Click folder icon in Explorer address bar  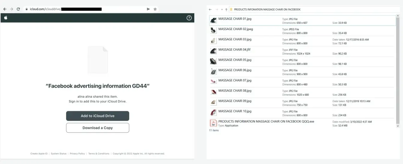click(x=231, y=9)
